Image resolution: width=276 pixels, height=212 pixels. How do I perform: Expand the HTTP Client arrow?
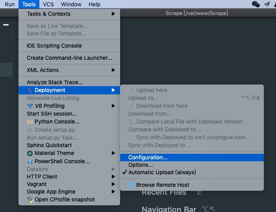[113, 177]
